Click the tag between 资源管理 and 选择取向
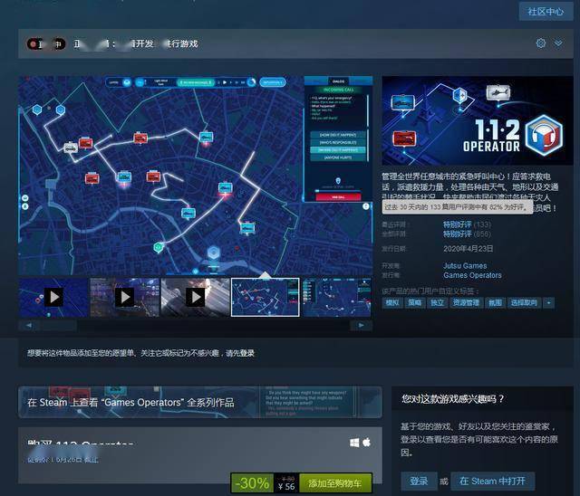 pyautogui.click(x=495, y=303)
